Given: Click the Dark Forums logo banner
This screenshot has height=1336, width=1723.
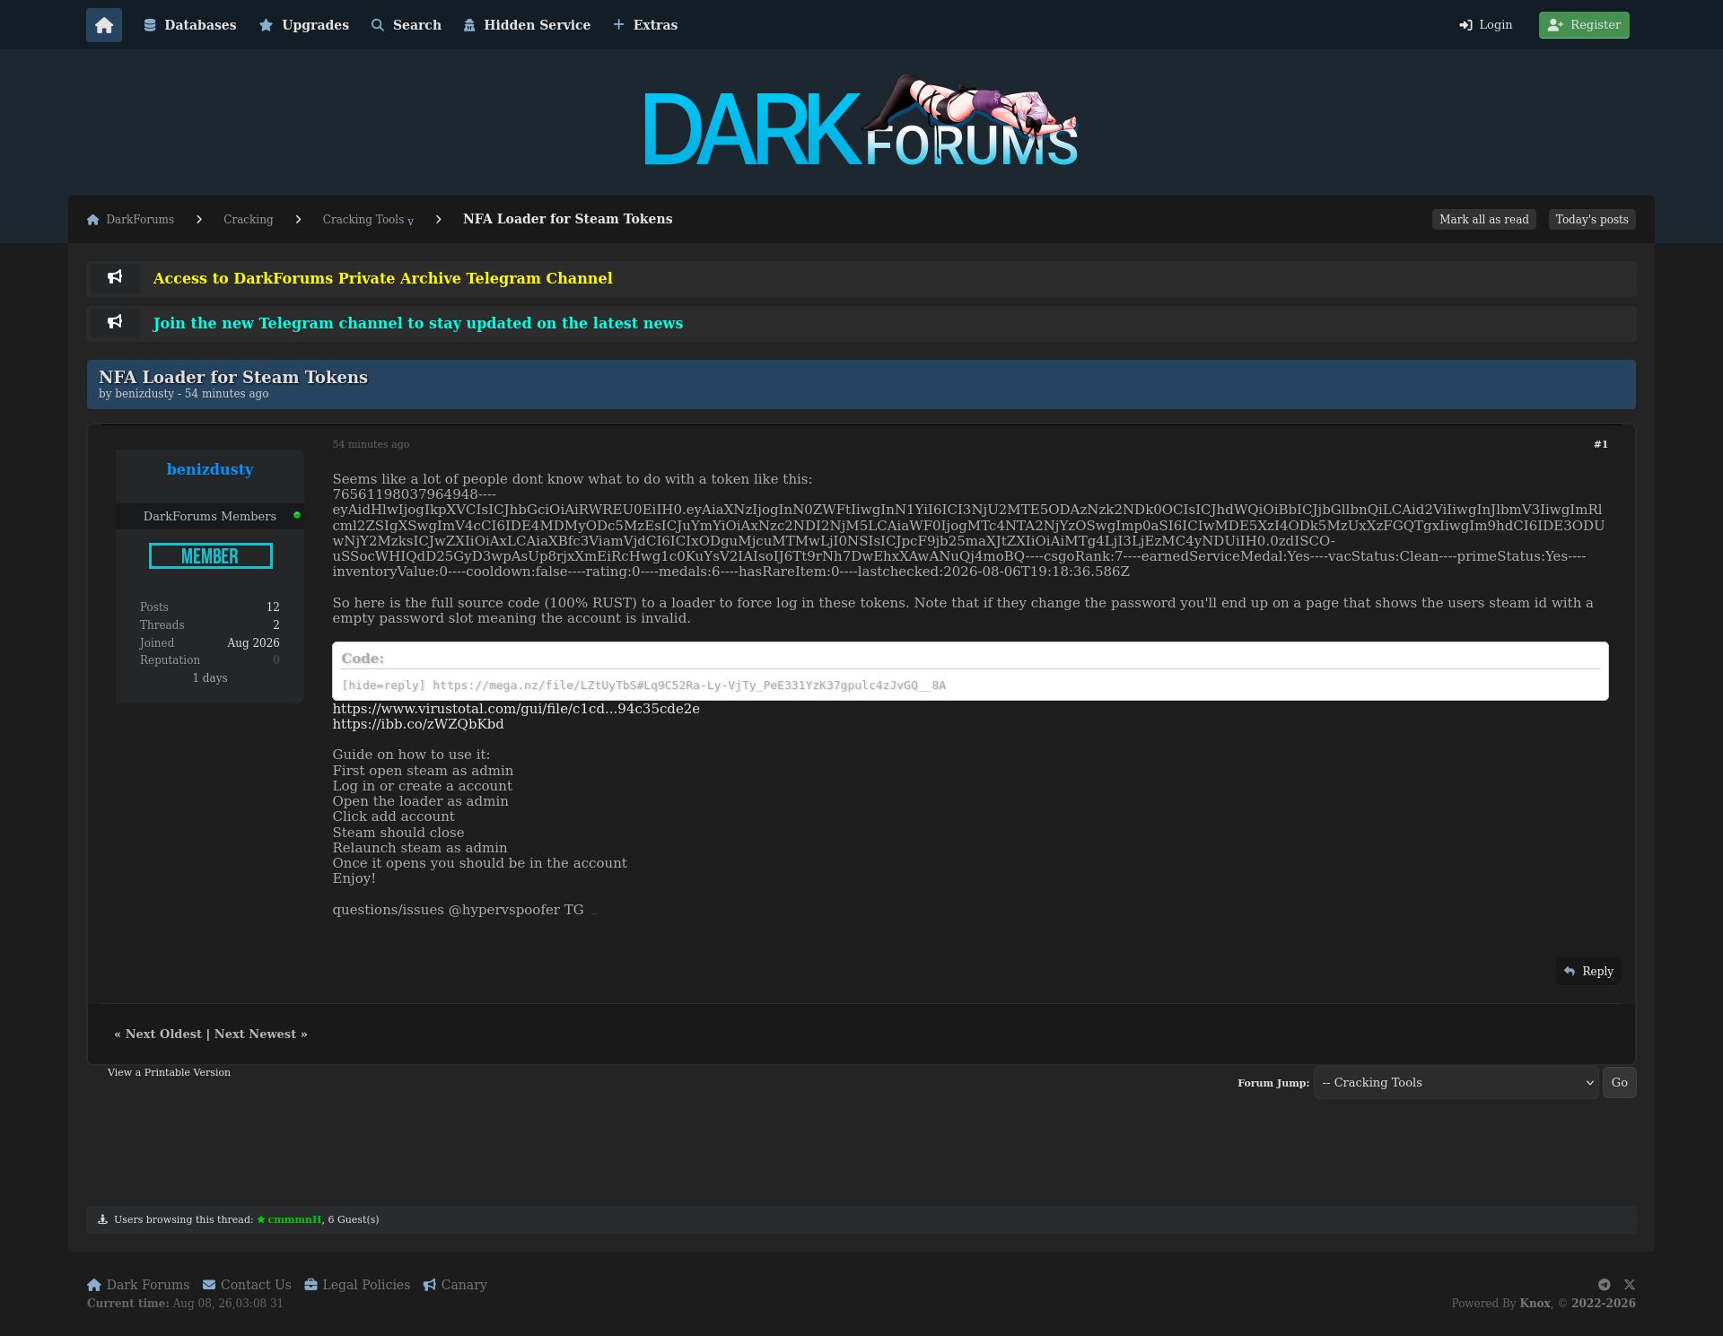Looking at the screenshot, I should [861, 122].
